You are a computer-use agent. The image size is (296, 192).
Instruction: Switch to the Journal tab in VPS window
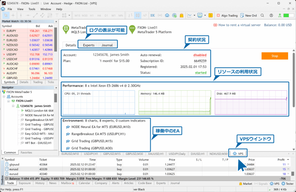[107, 45]
